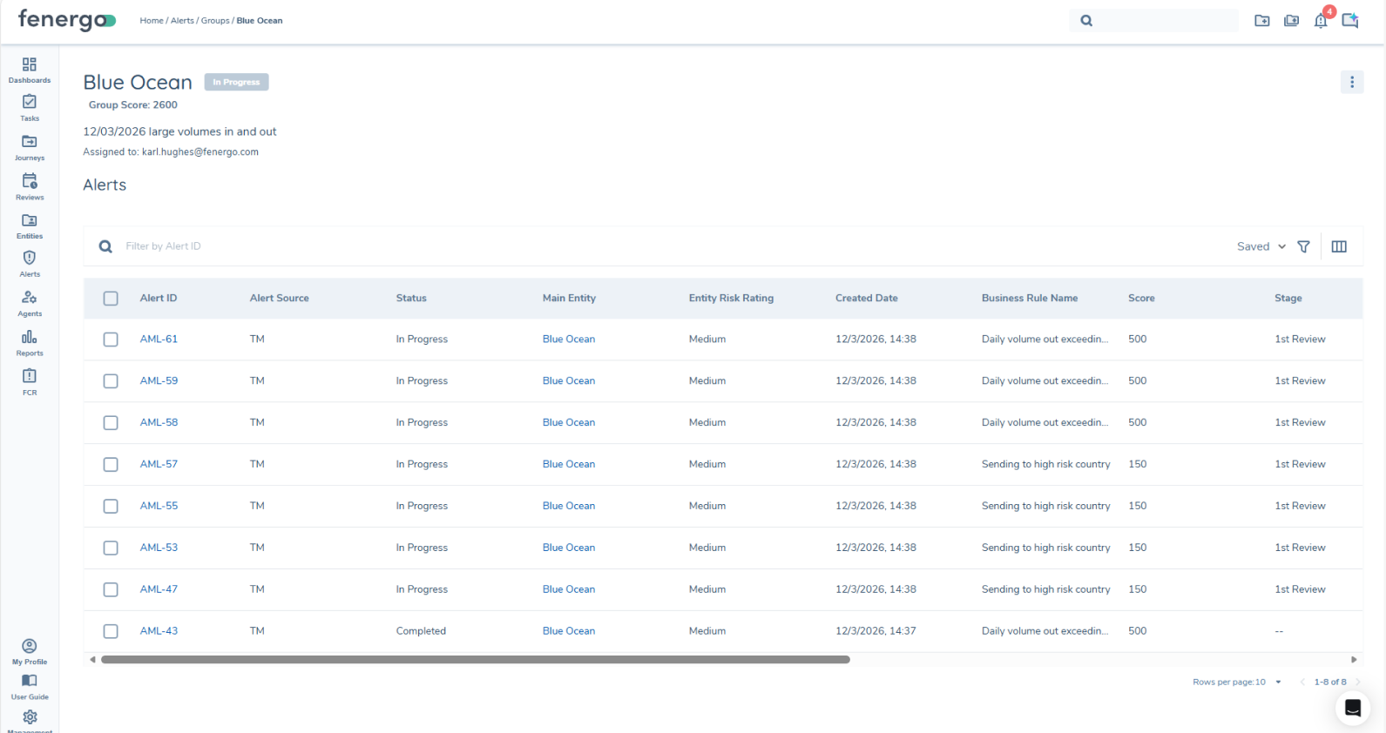Open the AML-59 alert link
Image resolution: width=1386 pixels, height=733 pixels.
[x=159, y=381]
